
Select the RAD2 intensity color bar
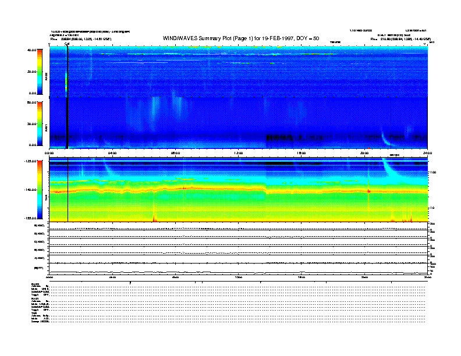(40, 72)
